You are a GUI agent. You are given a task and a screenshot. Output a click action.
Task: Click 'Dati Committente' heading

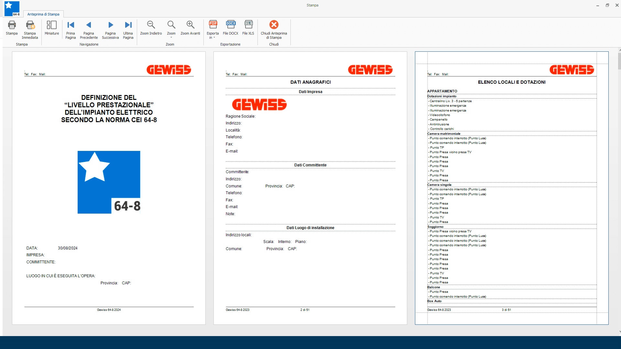coord(310,165)
